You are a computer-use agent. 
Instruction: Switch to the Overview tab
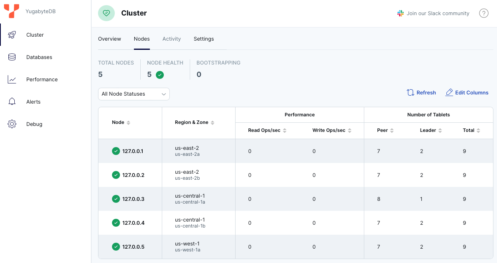pyautogui.click(x=109, y=39)
